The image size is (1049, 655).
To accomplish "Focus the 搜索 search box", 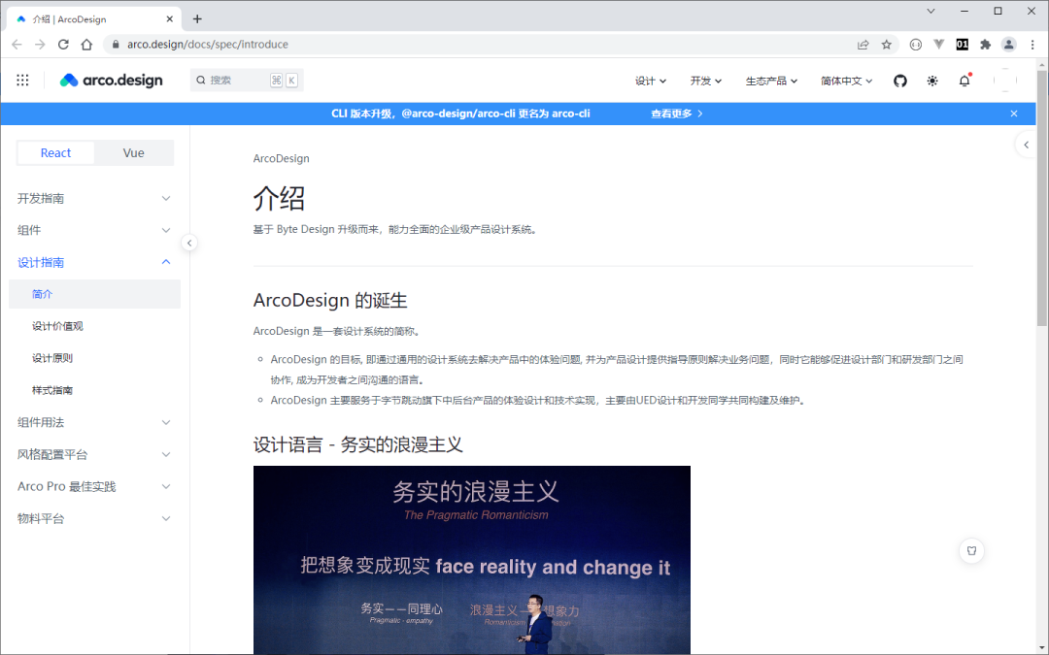I will click(247, 81).
